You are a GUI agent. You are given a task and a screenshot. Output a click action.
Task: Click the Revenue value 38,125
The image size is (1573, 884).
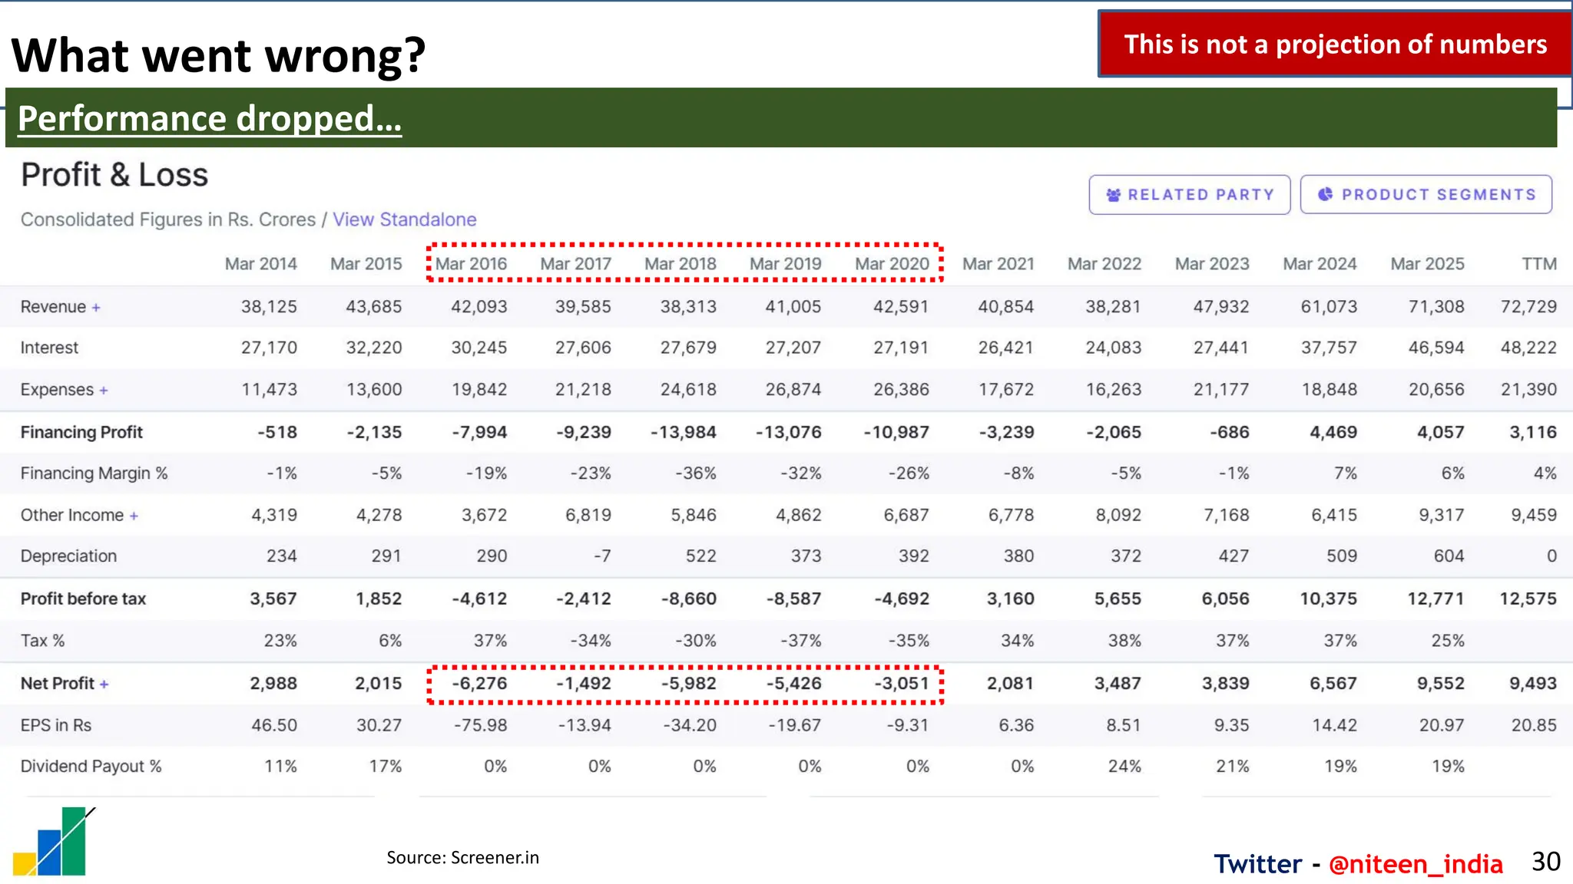pos(269,307)
